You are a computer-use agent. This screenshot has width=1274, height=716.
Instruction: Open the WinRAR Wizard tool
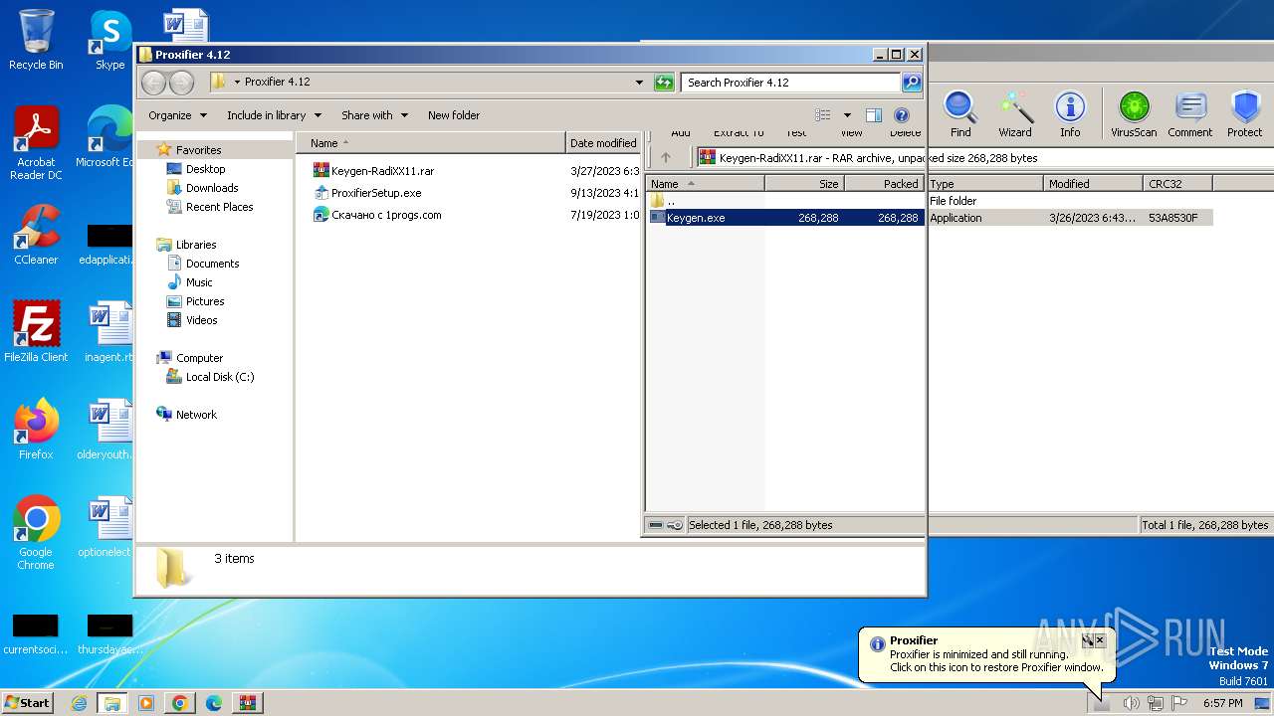[x=1014, y=114]
